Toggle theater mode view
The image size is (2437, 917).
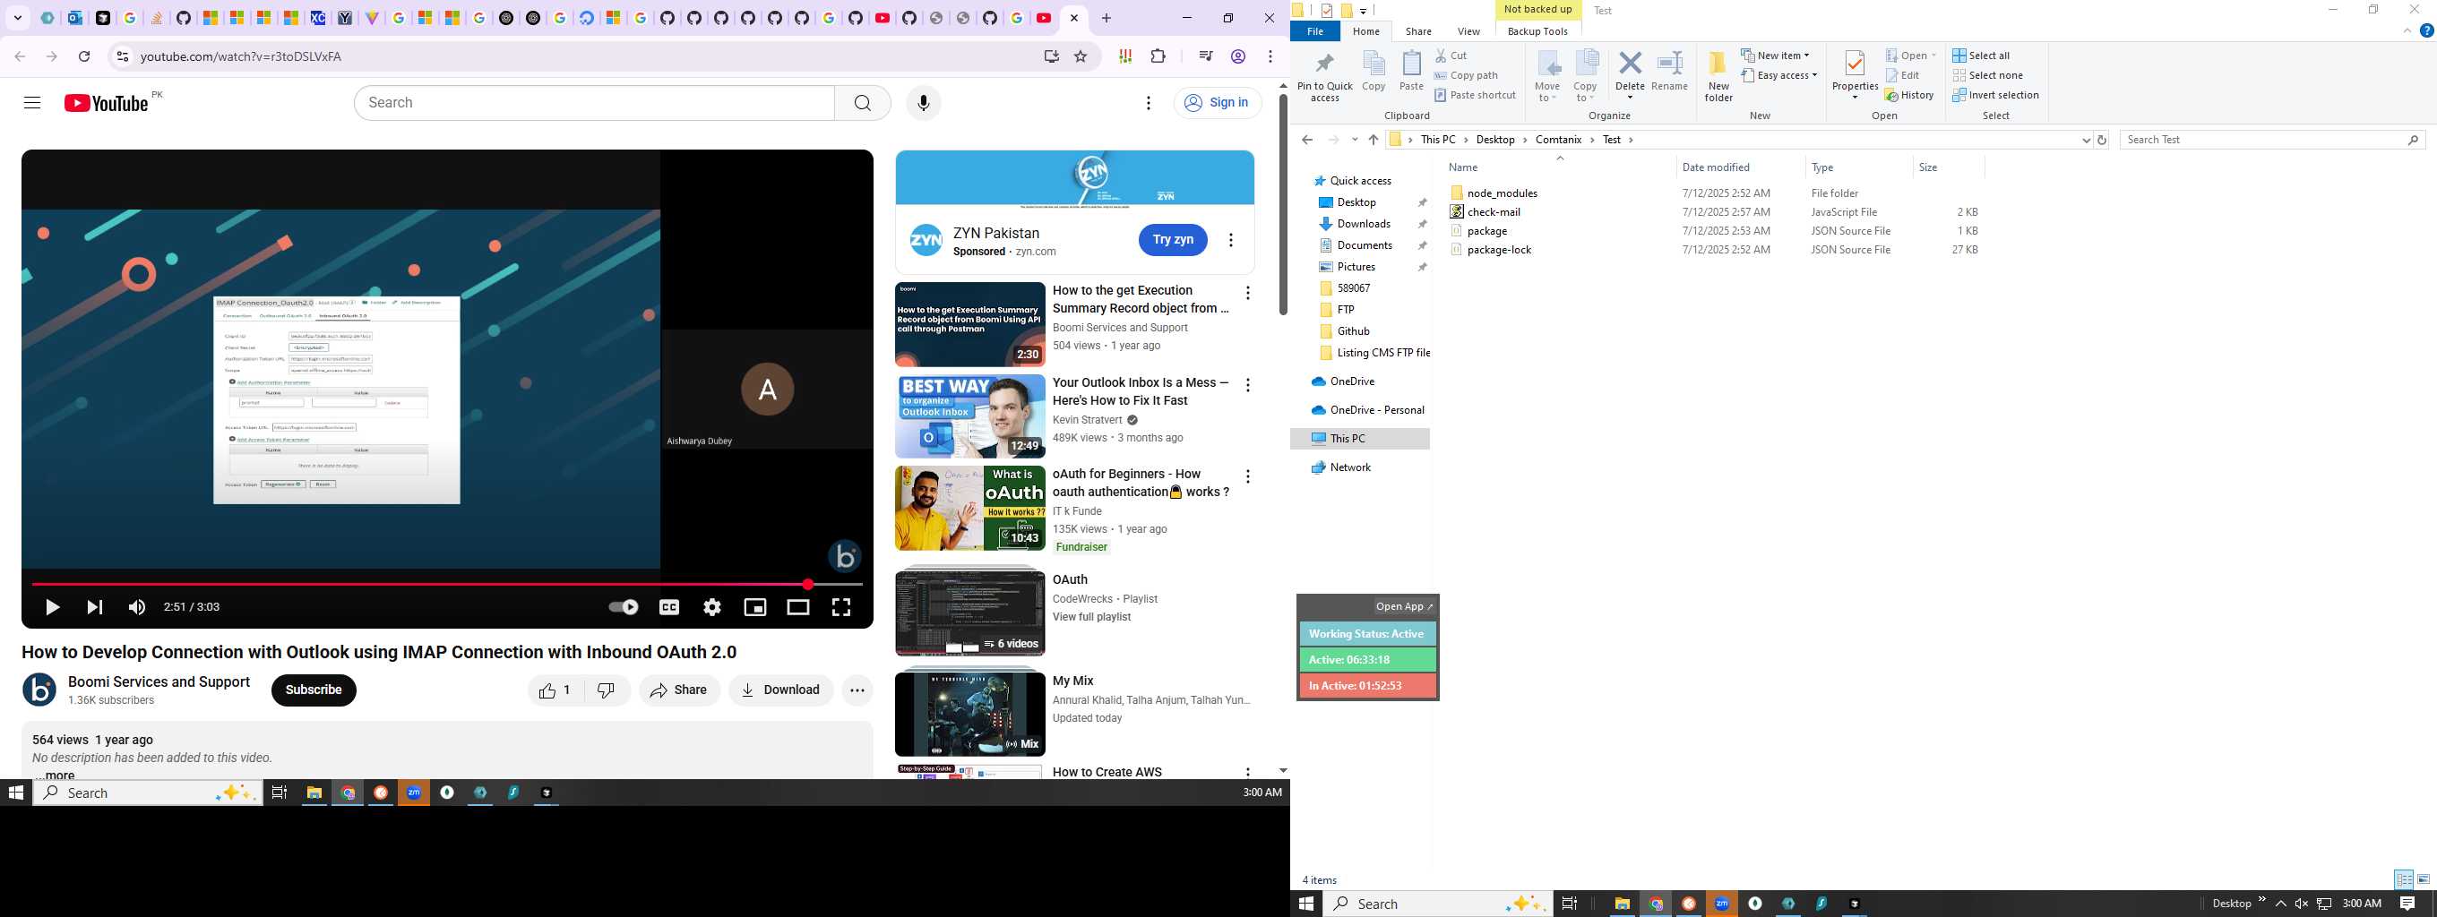point(798,607)
